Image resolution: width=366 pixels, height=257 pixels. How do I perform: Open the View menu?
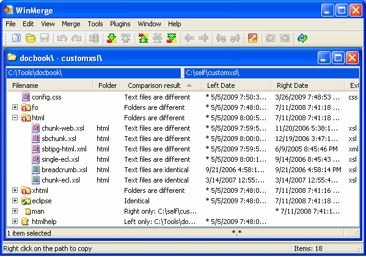[48, 24]
